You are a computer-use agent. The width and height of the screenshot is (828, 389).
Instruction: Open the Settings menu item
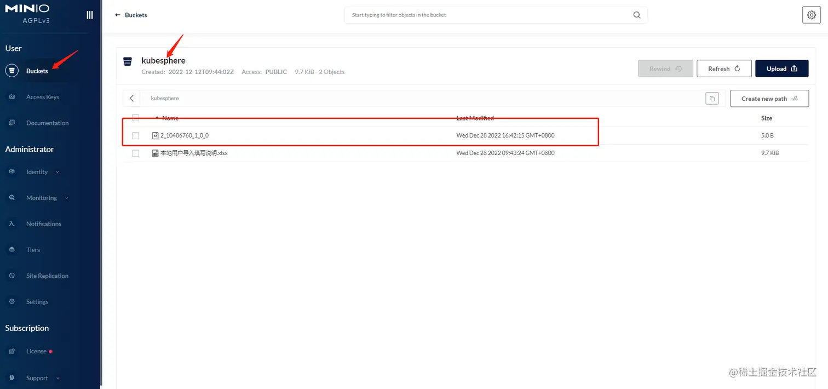coord(37,302)
